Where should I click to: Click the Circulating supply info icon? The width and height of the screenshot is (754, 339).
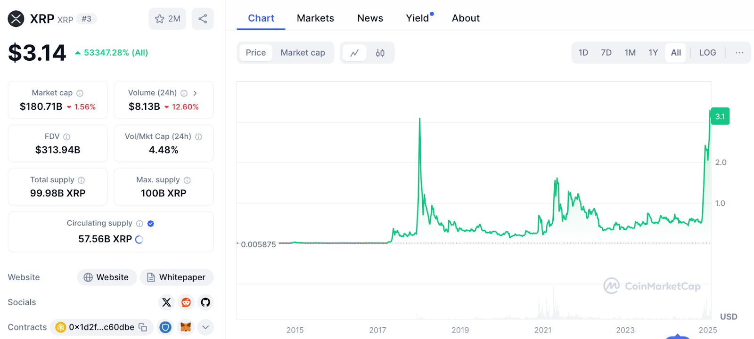(139, 223)
